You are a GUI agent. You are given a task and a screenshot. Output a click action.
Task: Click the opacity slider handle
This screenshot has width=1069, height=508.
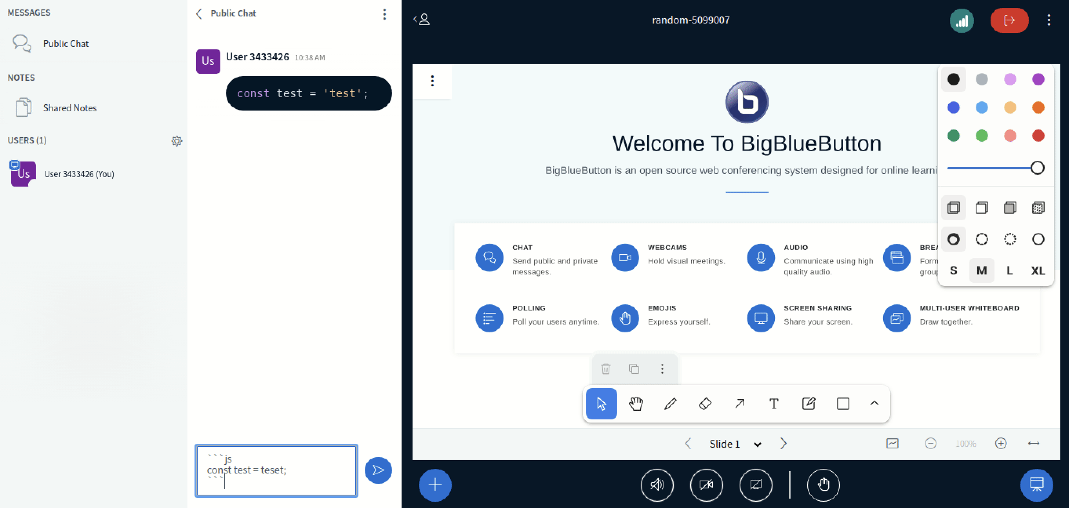coord(1037,168)
